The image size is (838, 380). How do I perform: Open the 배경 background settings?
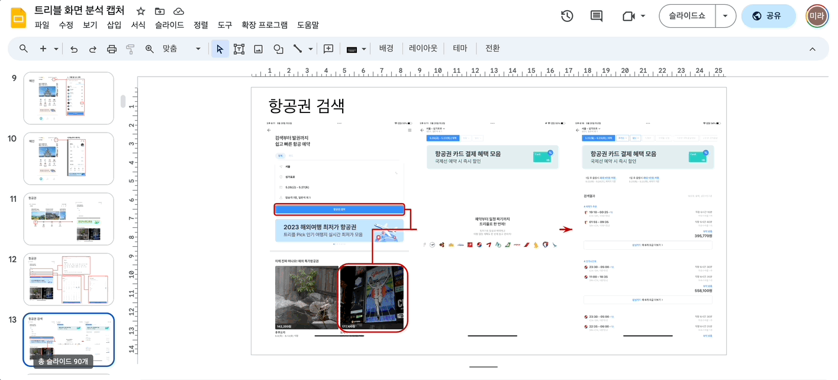pyautogui.click(x=386, y=49)
